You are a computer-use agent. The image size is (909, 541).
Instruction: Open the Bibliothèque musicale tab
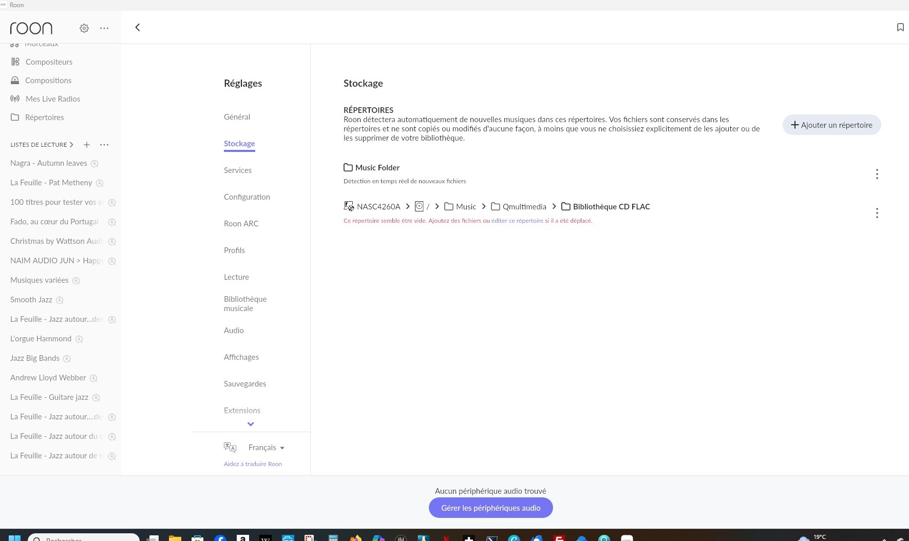245,304
